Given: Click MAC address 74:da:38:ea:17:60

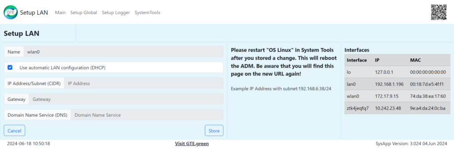Looking at the screenshot, I should coord(428,96).
